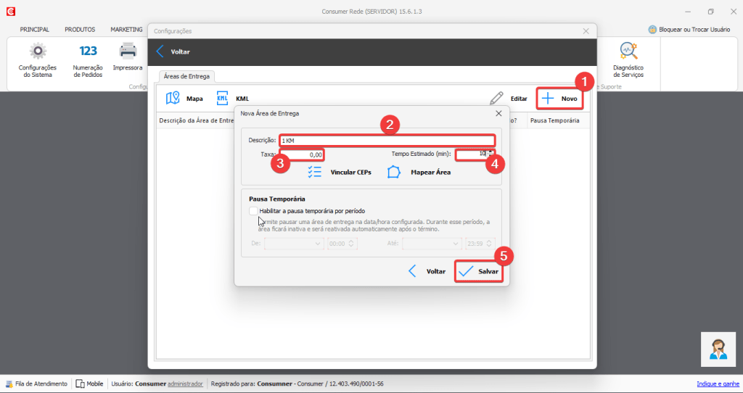
Task: Follow the Indique e ganhe link
Action: (717, 384)
